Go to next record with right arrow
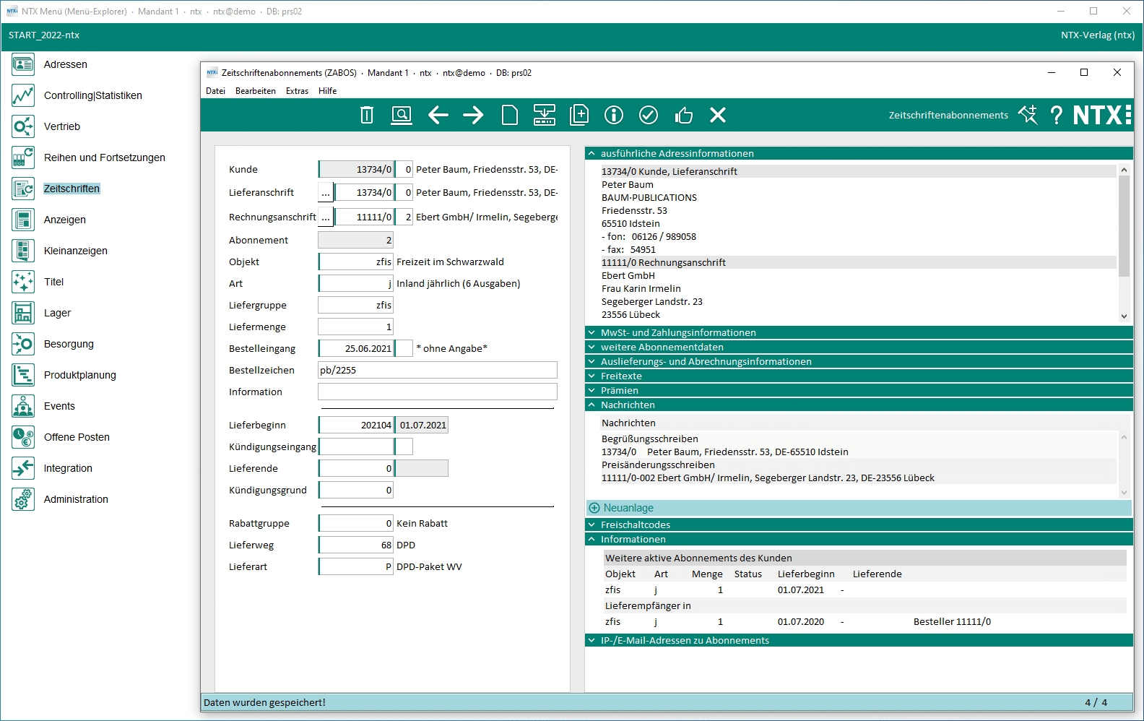1144x721 pixels. pyautogui.click(x=473, y=115)
